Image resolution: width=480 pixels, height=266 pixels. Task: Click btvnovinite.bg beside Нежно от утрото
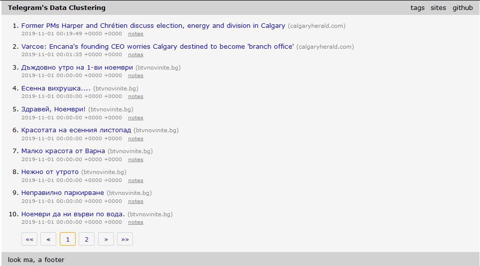(x=104, y=172)
